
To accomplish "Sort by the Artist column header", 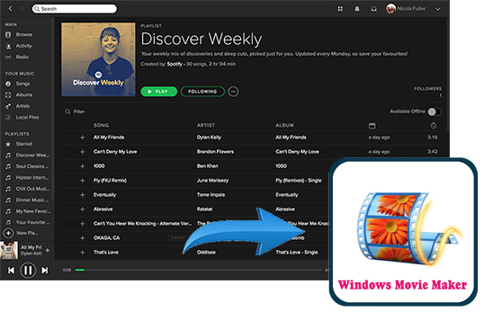I will (206, 125).
